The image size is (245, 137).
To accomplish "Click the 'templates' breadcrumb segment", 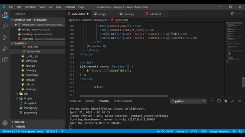I will pyautogui.click(x=101, y=20).
